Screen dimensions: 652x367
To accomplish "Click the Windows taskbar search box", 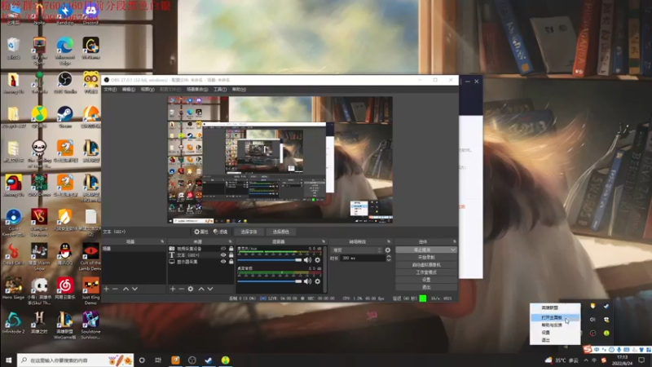I will 75,360.
